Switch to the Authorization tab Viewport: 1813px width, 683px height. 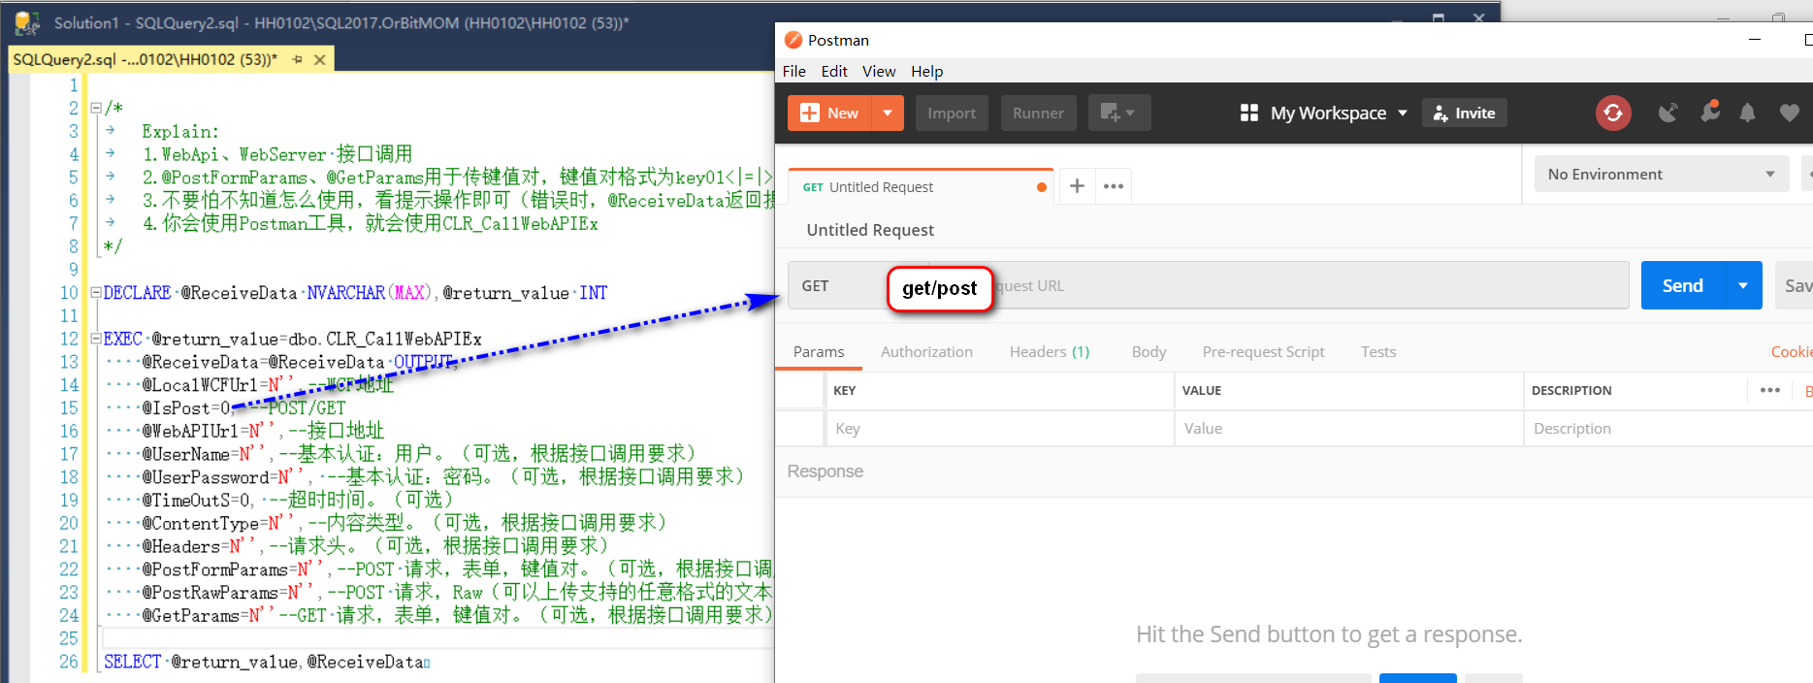tap(926, 351)
